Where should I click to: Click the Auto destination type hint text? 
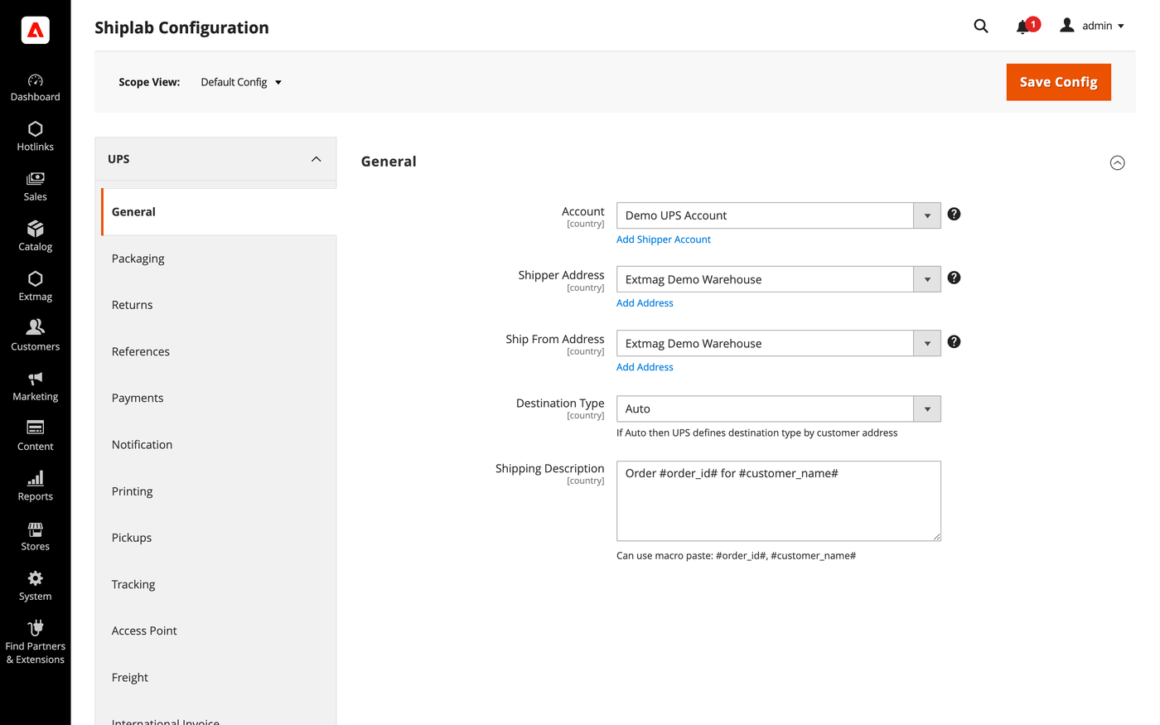[x=756, y=433]
